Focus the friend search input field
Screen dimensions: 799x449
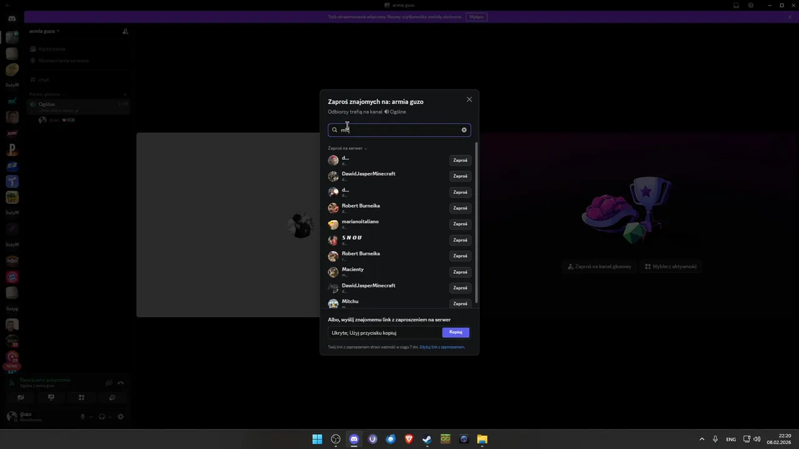click(x=399, y=130)
